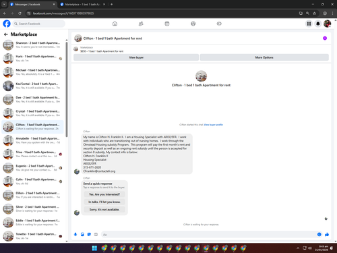Send quick reply 'Yes. Are you interested?'
This screenshot has width=337, height=253.
coord(104,194)
